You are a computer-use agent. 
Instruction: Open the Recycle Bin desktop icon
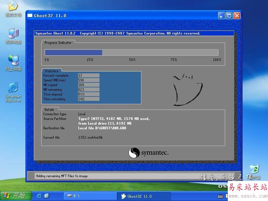pyautogui.click(x=255, y=172)
